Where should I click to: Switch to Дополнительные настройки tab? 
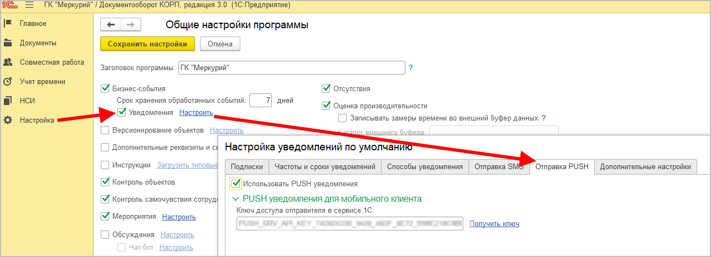(645, 167)
